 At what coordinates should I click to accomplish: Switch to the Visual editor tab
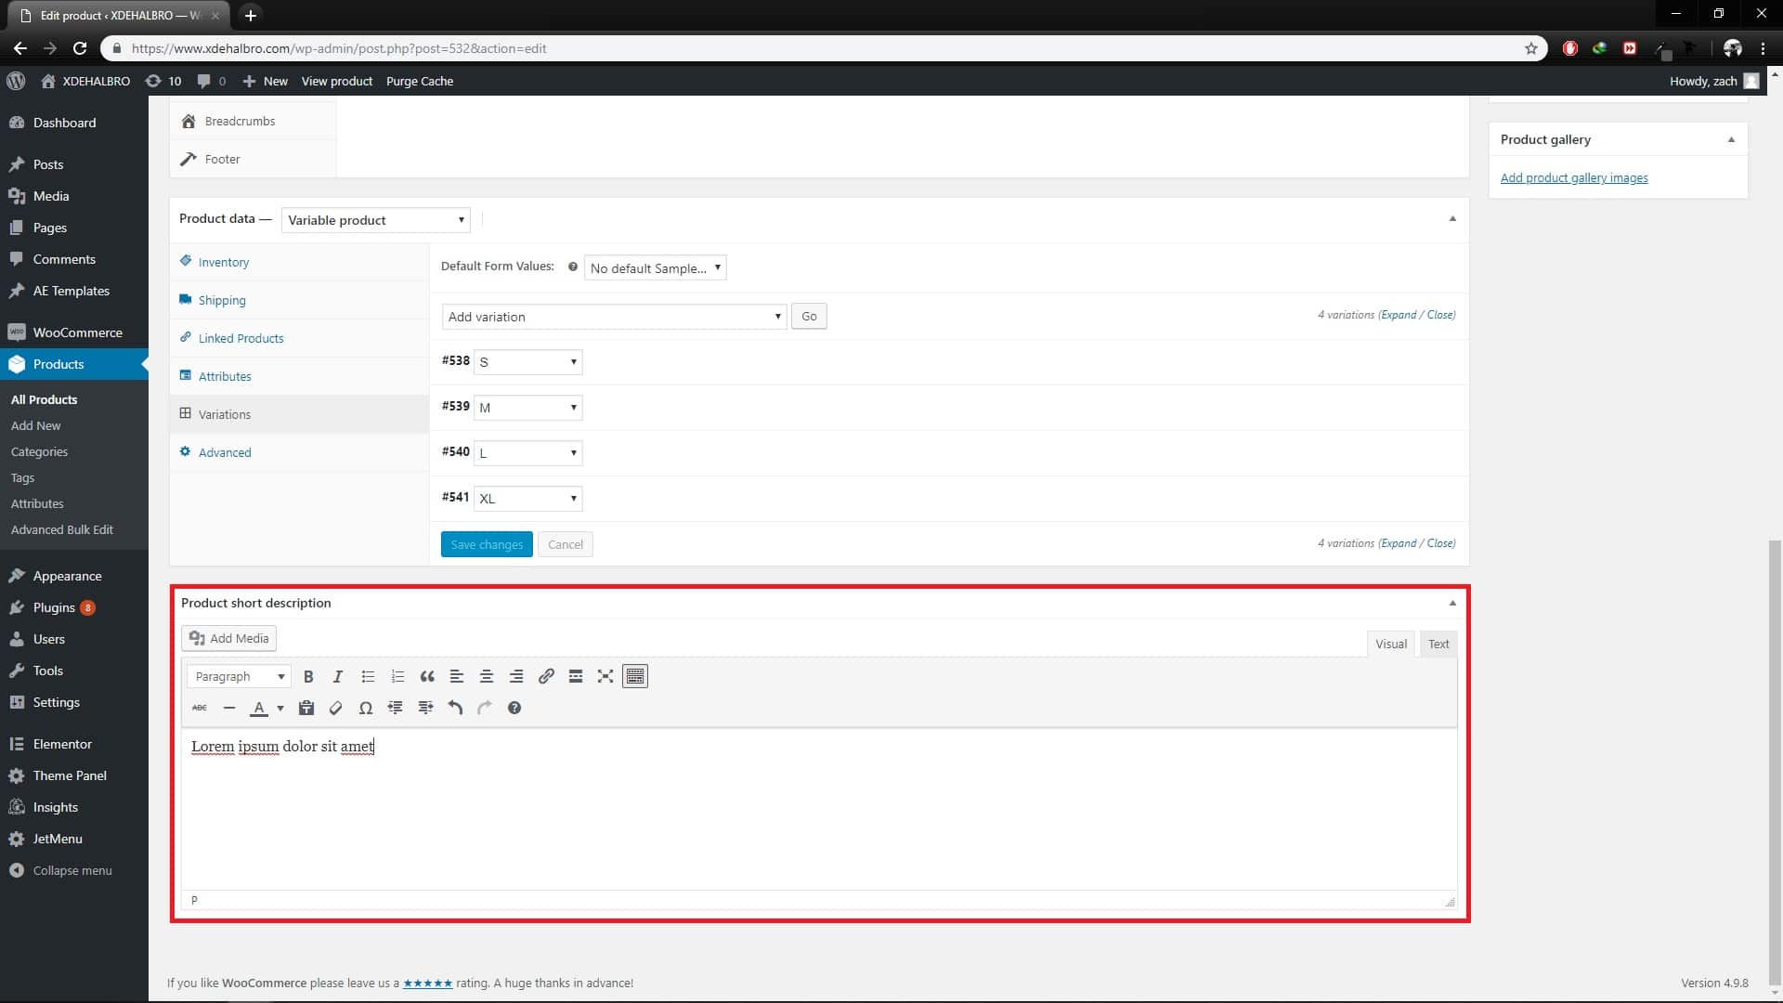tap(1390, 644)
